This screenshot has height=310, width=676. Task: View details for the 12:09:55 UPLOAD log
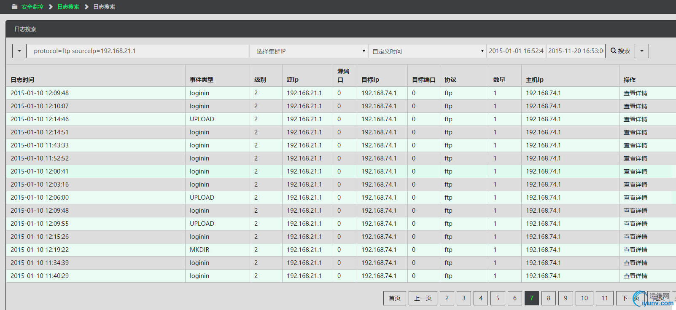(x=636, y=224)
